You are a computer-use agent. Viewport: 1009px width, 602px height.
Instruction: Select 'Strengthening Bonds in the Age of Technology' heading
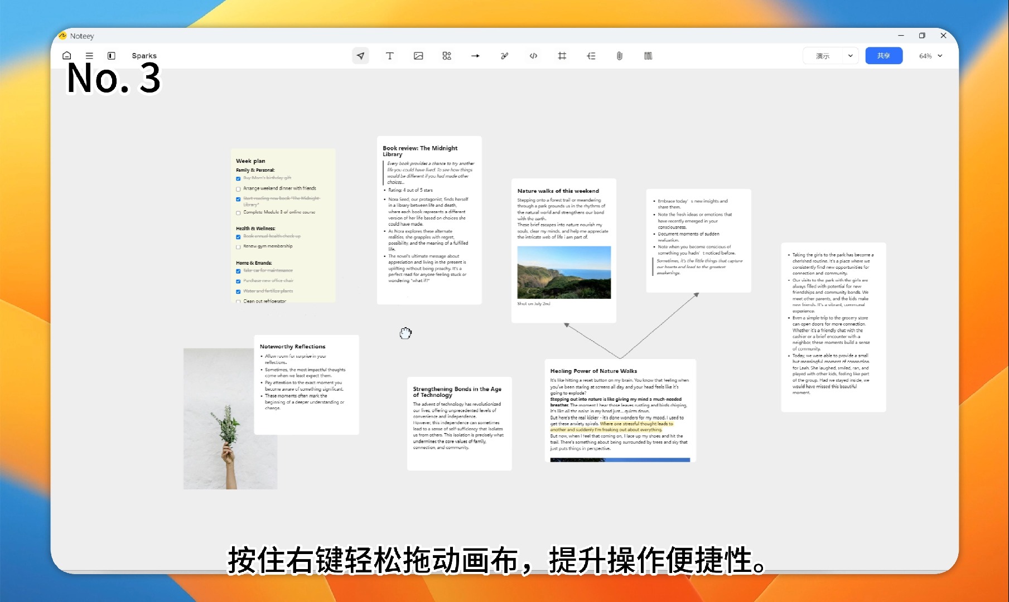pyautogui.click(x=457, y=392)
